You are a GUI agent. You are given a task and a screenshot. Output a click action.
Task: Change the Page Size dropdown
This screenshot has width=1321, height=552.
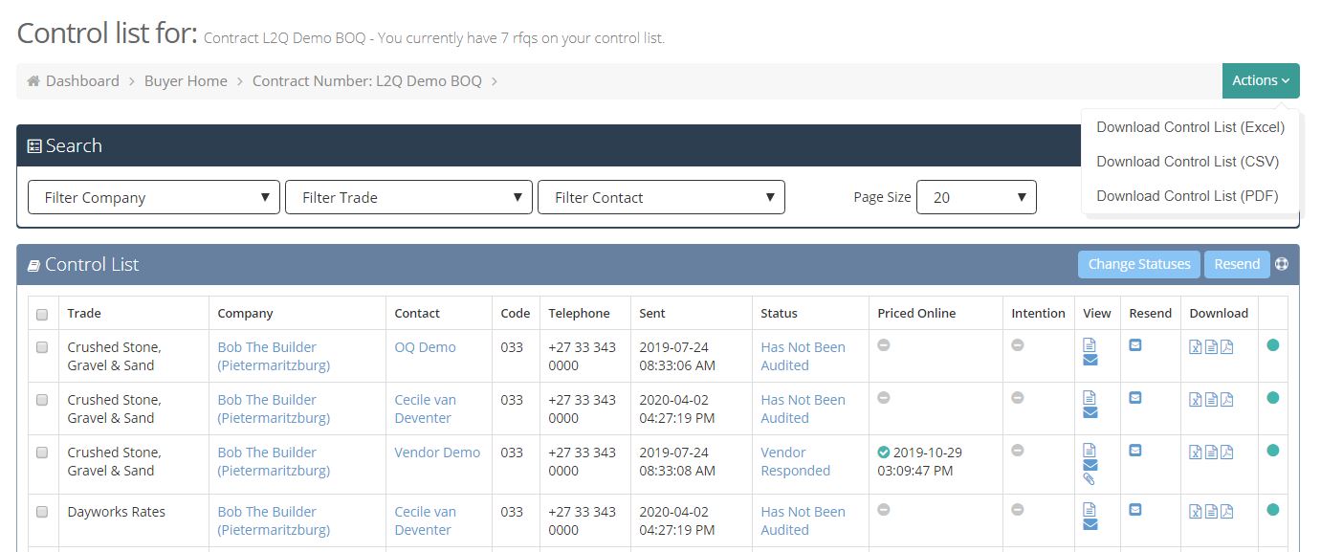[x=977, y=197]
